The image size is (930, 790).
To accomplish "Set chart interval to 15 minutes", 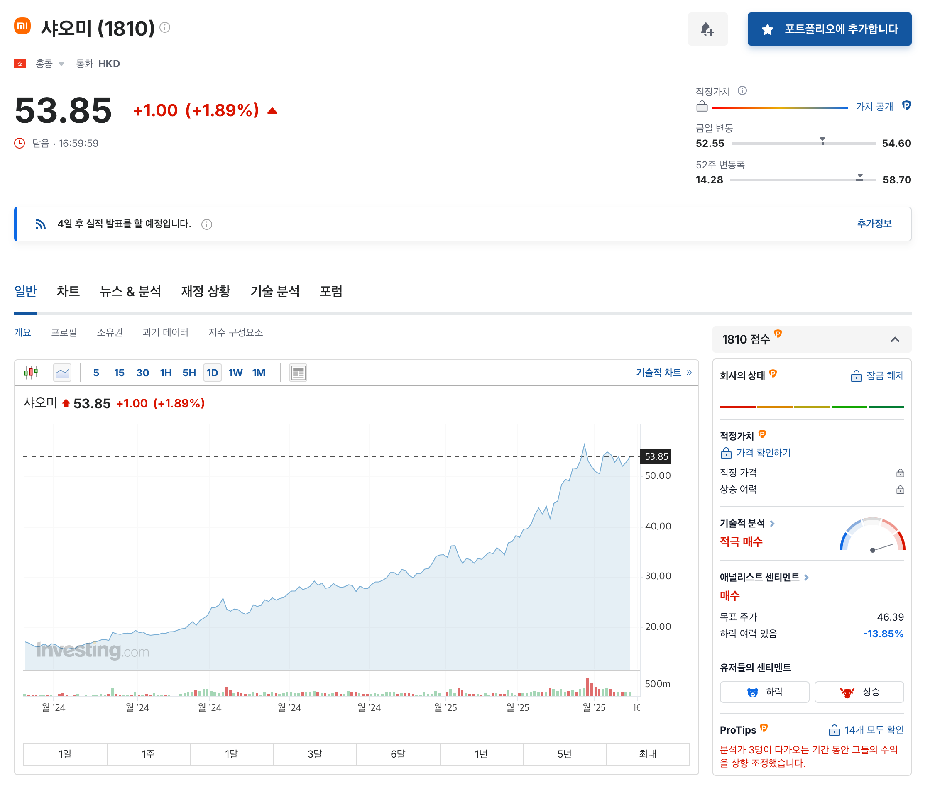I will click(119, 373).
